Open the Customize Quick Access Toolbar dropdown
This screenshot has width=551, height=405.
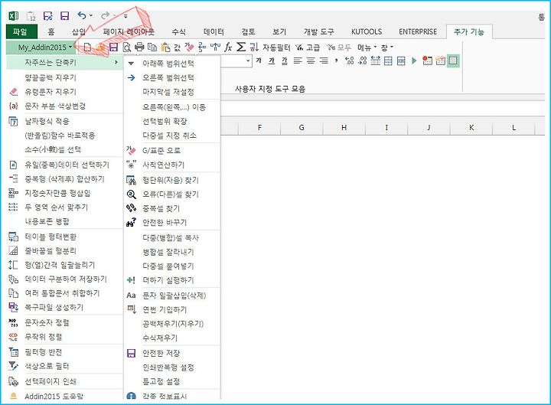[126, 16]
